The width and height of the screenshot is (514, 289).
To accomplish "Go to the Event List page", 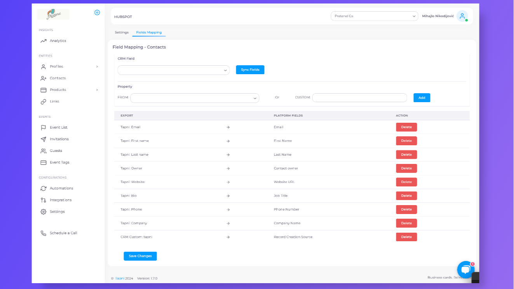I will (x=59, y=127).
